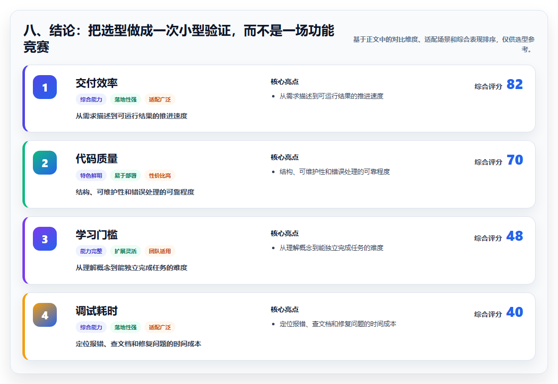Click the bold description under 调试耗时 tags
Image resolution: width=558 pixels, height=384 pixels.
(139, 344)
